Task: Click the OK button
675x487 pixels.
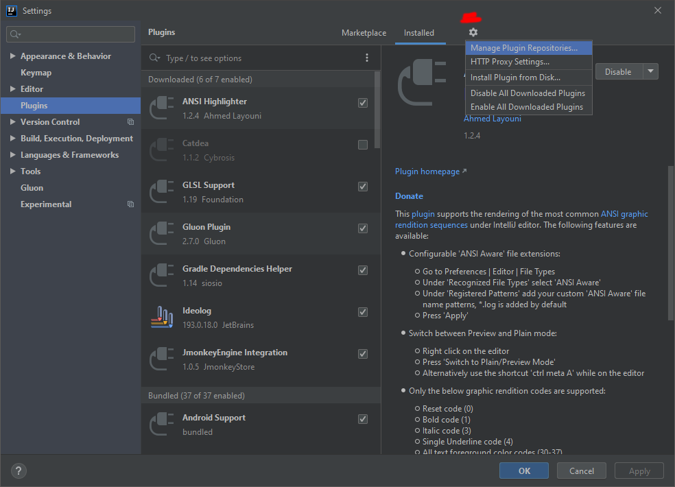Action: [524, 471]
